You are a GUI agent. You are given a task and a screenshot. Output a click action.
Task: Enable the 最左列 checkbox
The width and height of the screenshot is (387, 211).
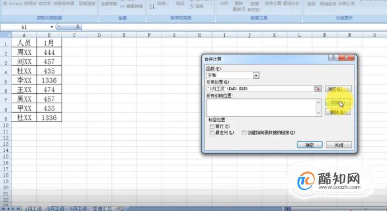coord(211,133)
